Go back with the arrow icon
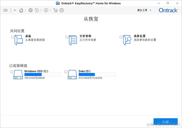 click(15, 10)
